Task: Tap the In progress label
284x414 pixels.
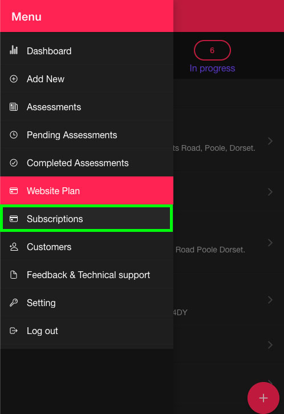Action: [212, 68]
